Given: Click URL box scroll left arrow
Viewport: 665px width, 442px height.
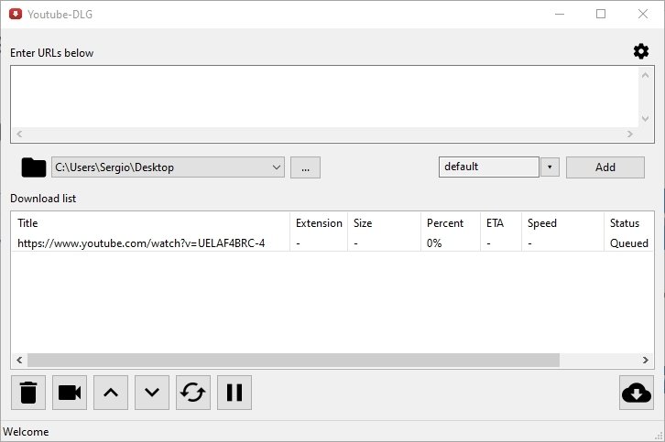Looking at the screenshot, I should coord(19,134).
